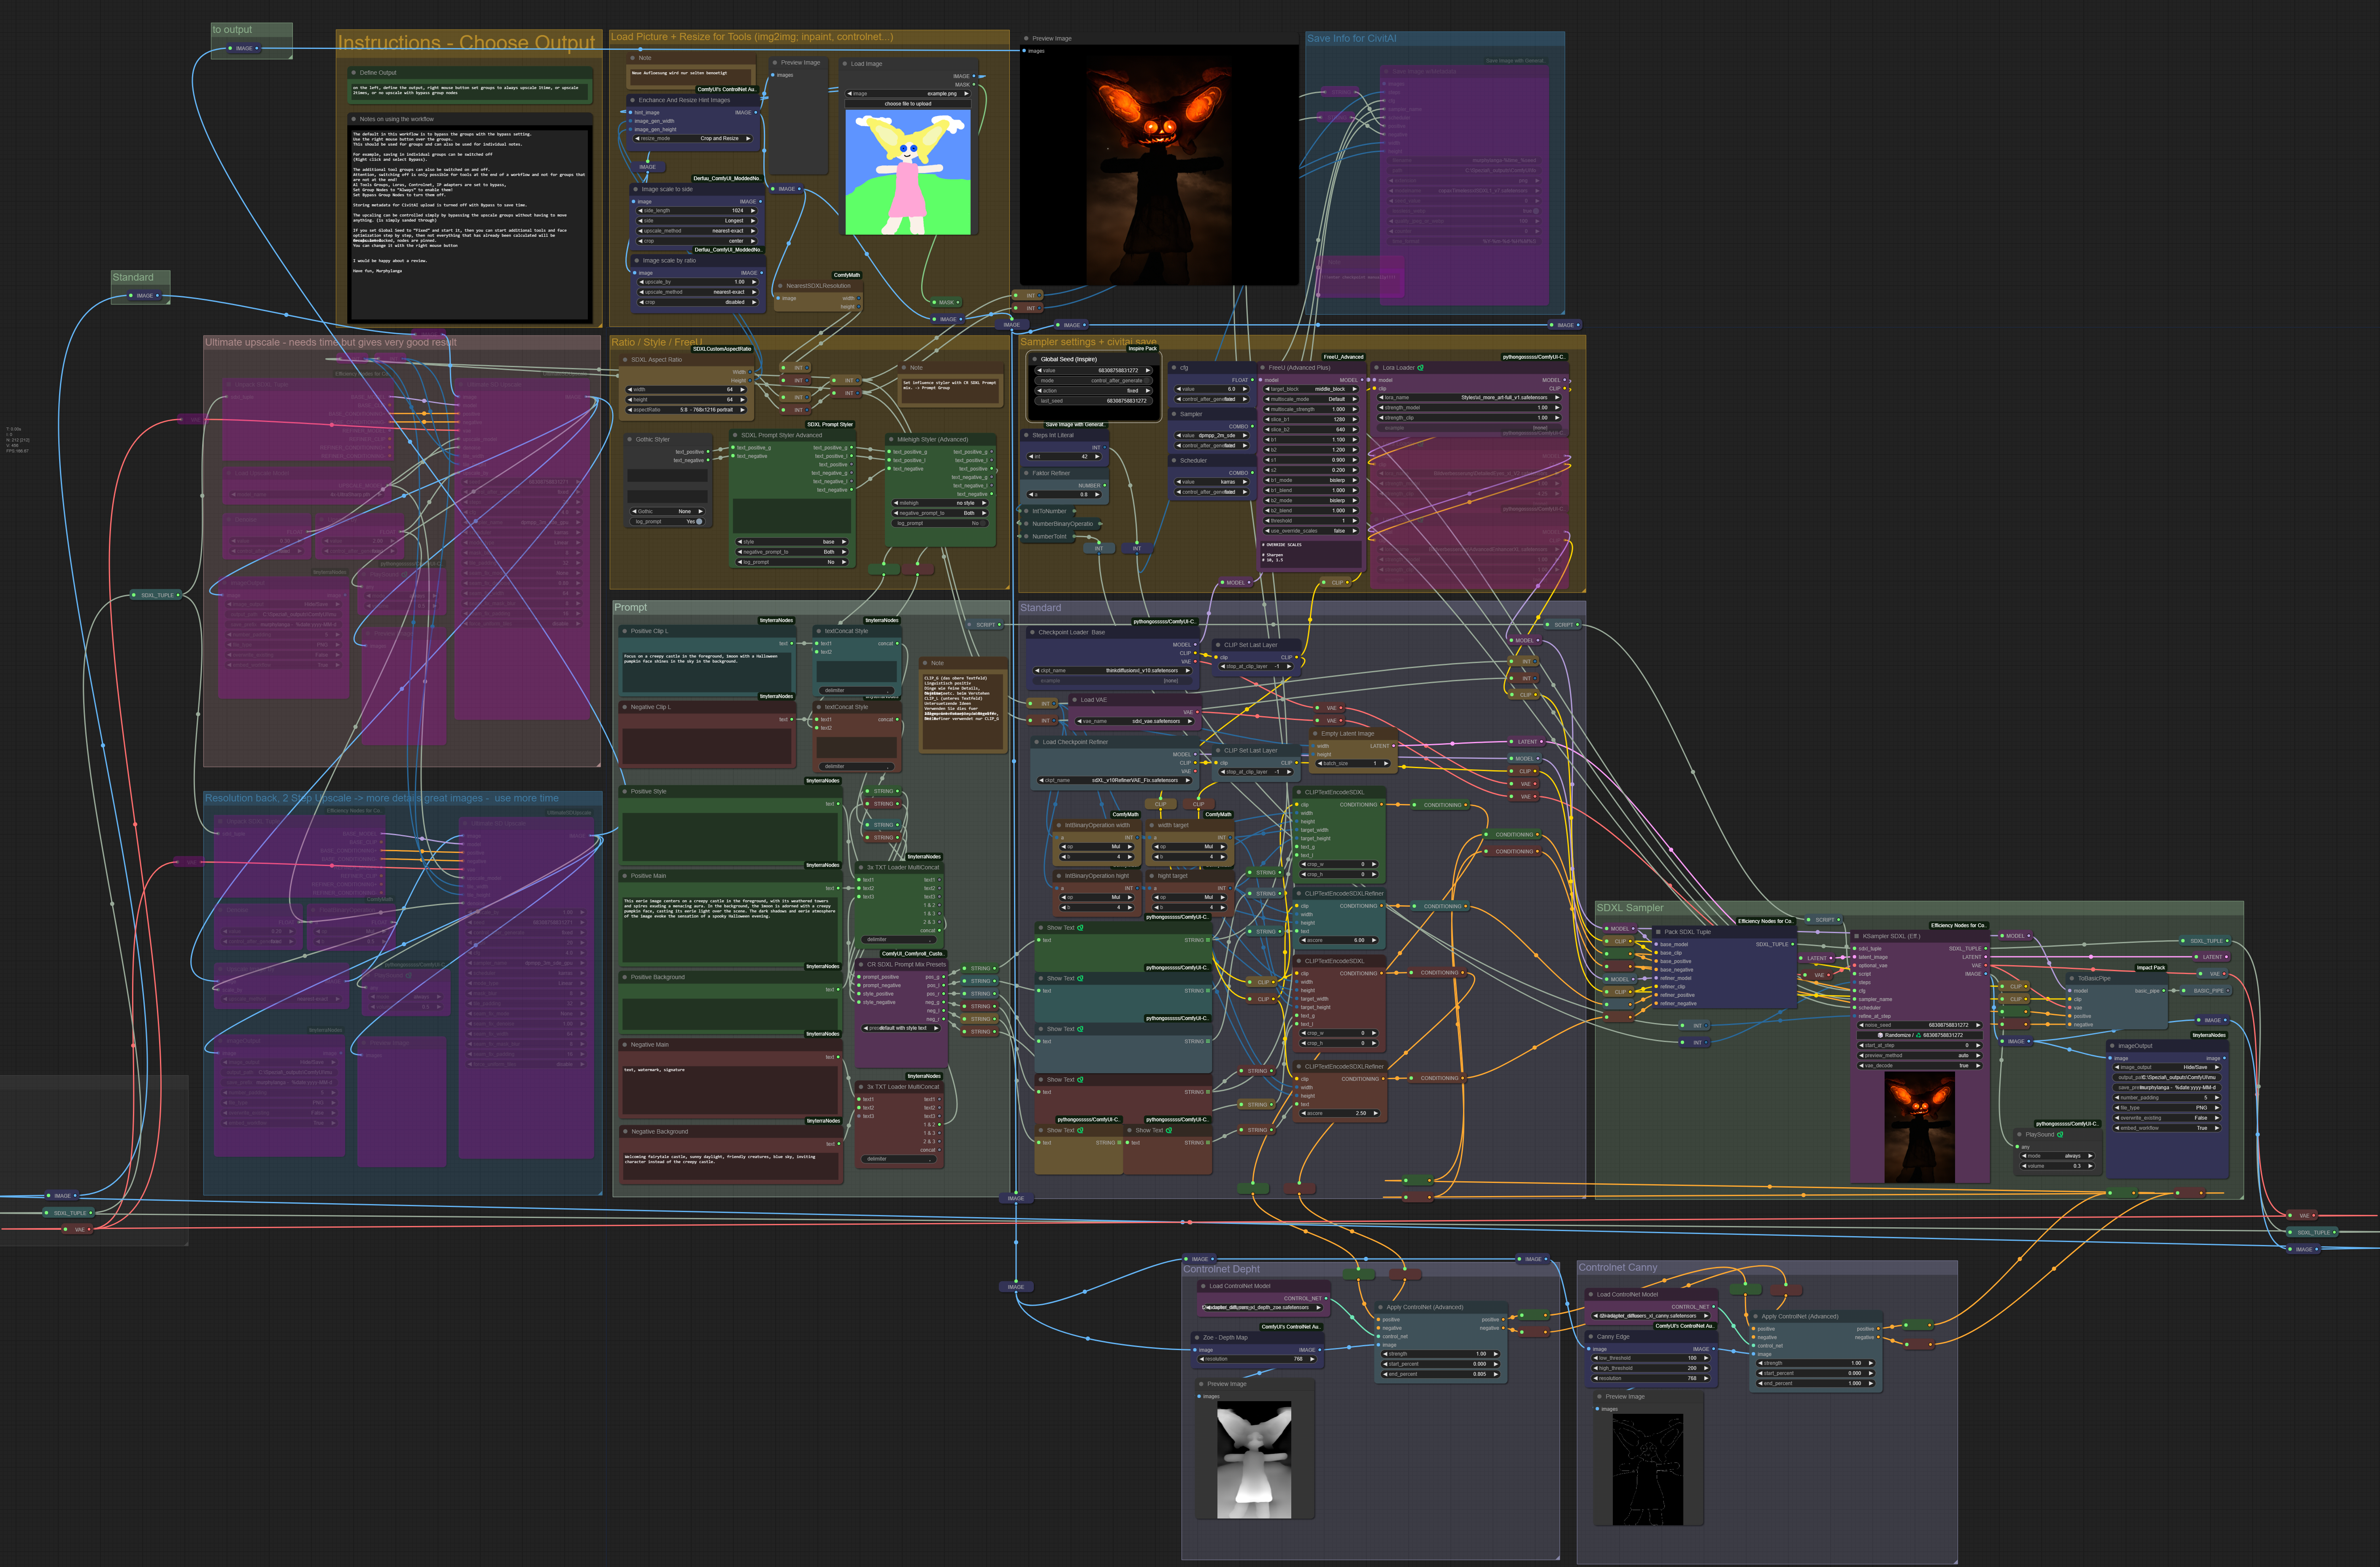Collapse the SDXL Prompt Styler Advanced node
The image size is (2380, 1567).
[735, 435]
